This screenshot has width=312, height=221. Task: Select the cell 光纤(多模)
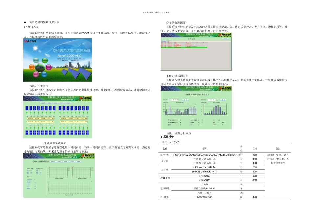point(204,193)
